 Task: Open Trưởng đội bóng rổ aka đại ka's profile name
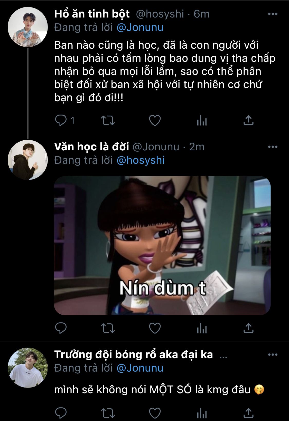tap(134, 355)
